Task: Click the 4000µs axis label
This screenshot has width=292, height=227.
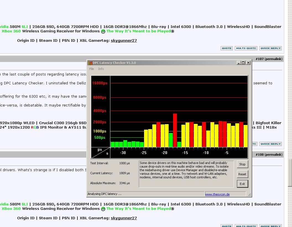Action: pos(100,111)
